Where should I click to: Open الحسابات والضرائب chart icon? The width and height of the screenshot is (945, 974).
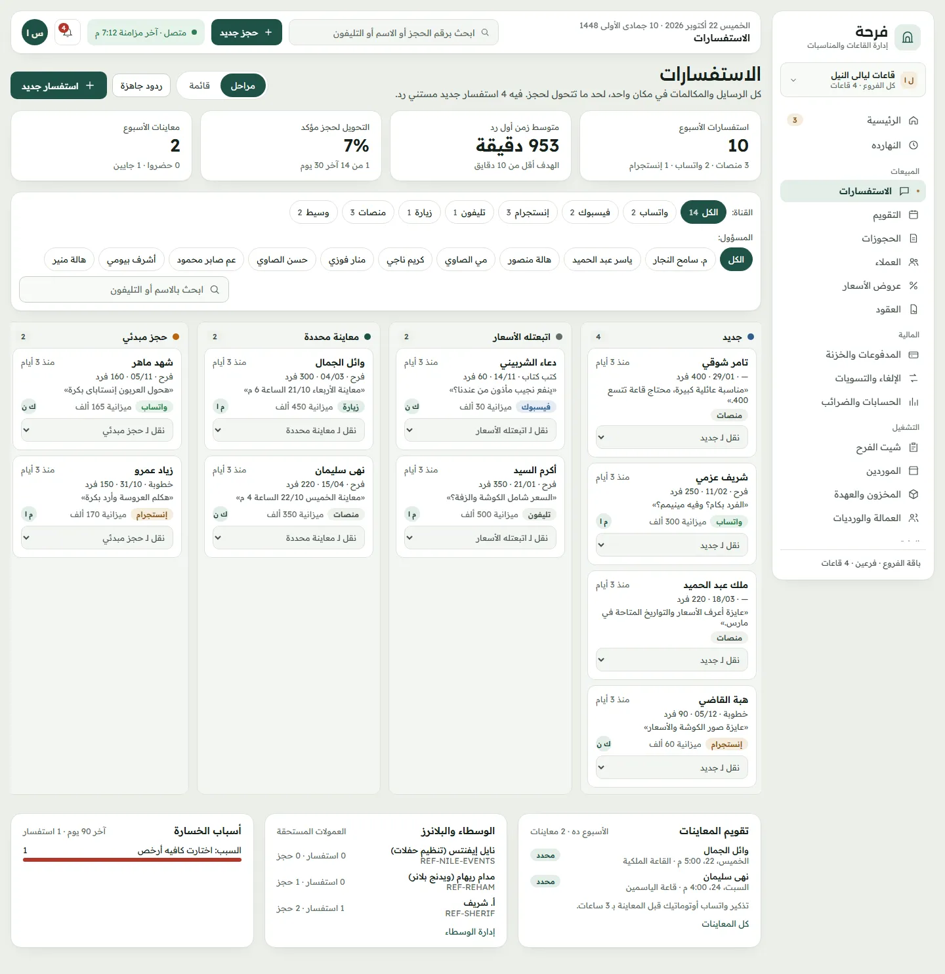(913, 402)
